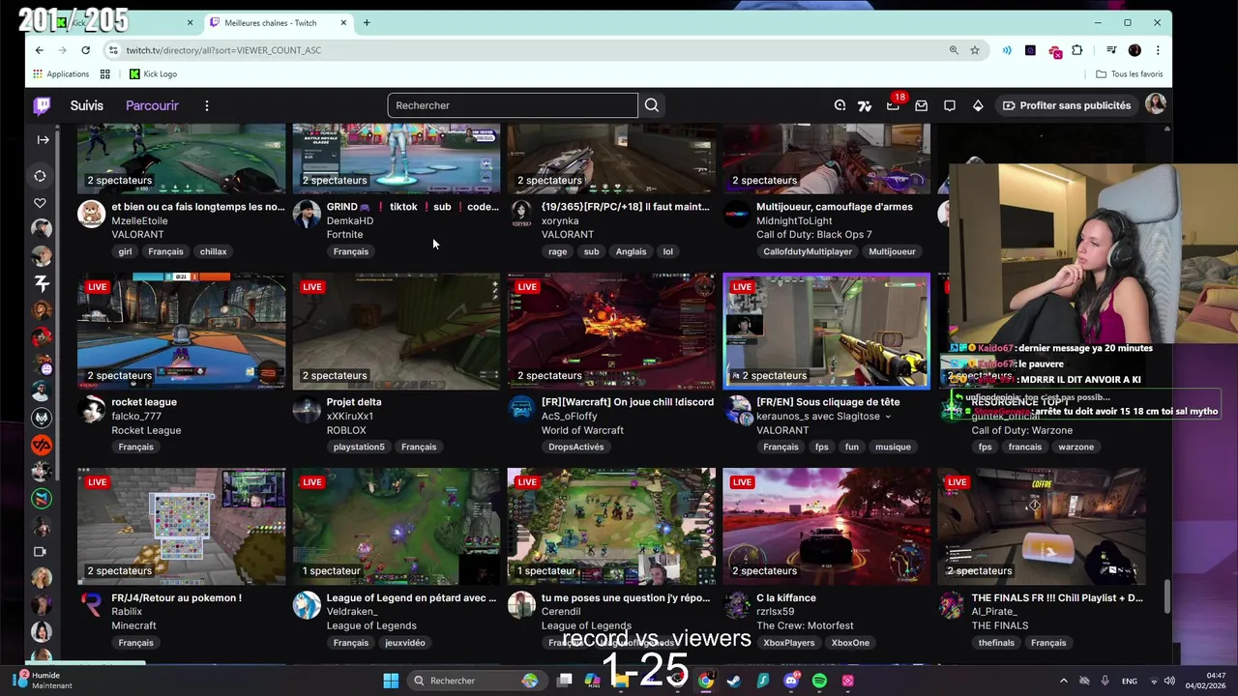Open a new Chrome tab with plus
Viewport: 1238px width, 696px height.
click(x=367, y=22)
